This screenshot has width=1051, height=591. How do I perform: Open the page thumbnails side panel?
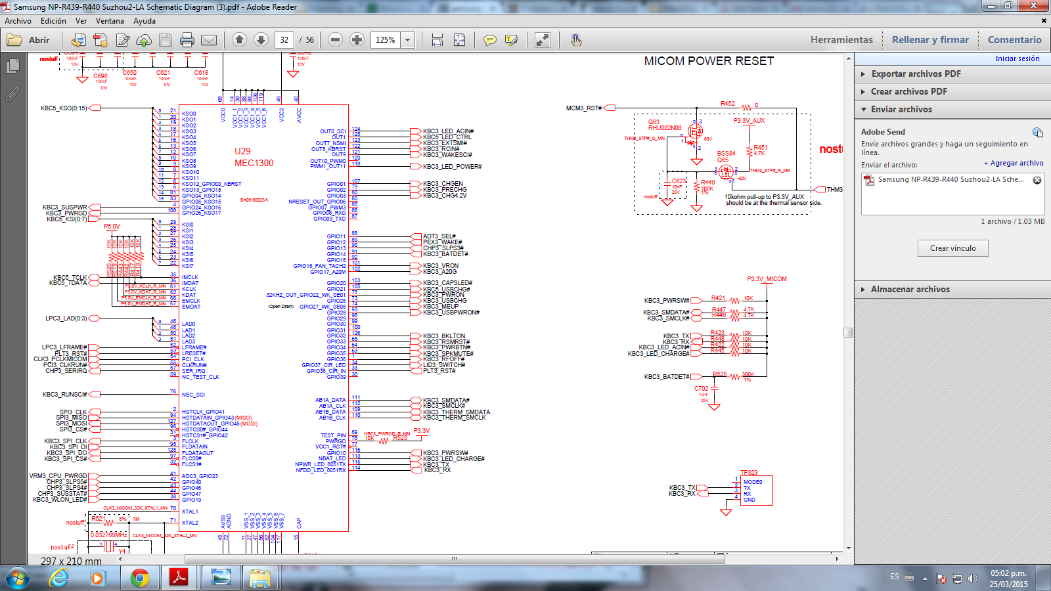coord(12,66)
